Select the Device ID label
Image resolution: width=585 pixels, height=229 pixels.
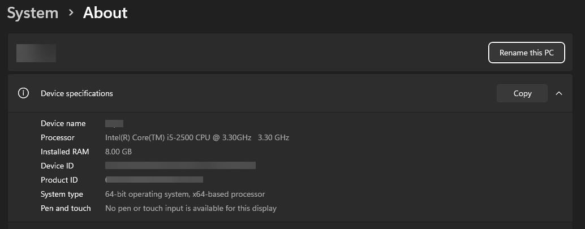pyautogui.click(x=57, y=166)
